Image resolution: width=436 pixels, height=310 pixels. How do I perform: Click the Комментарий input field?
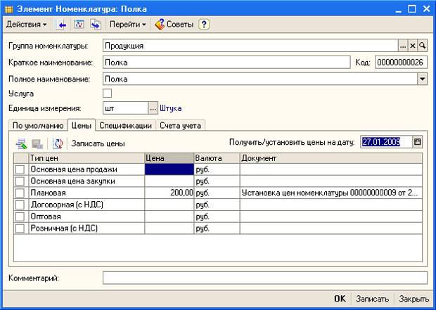coord(264,278)
